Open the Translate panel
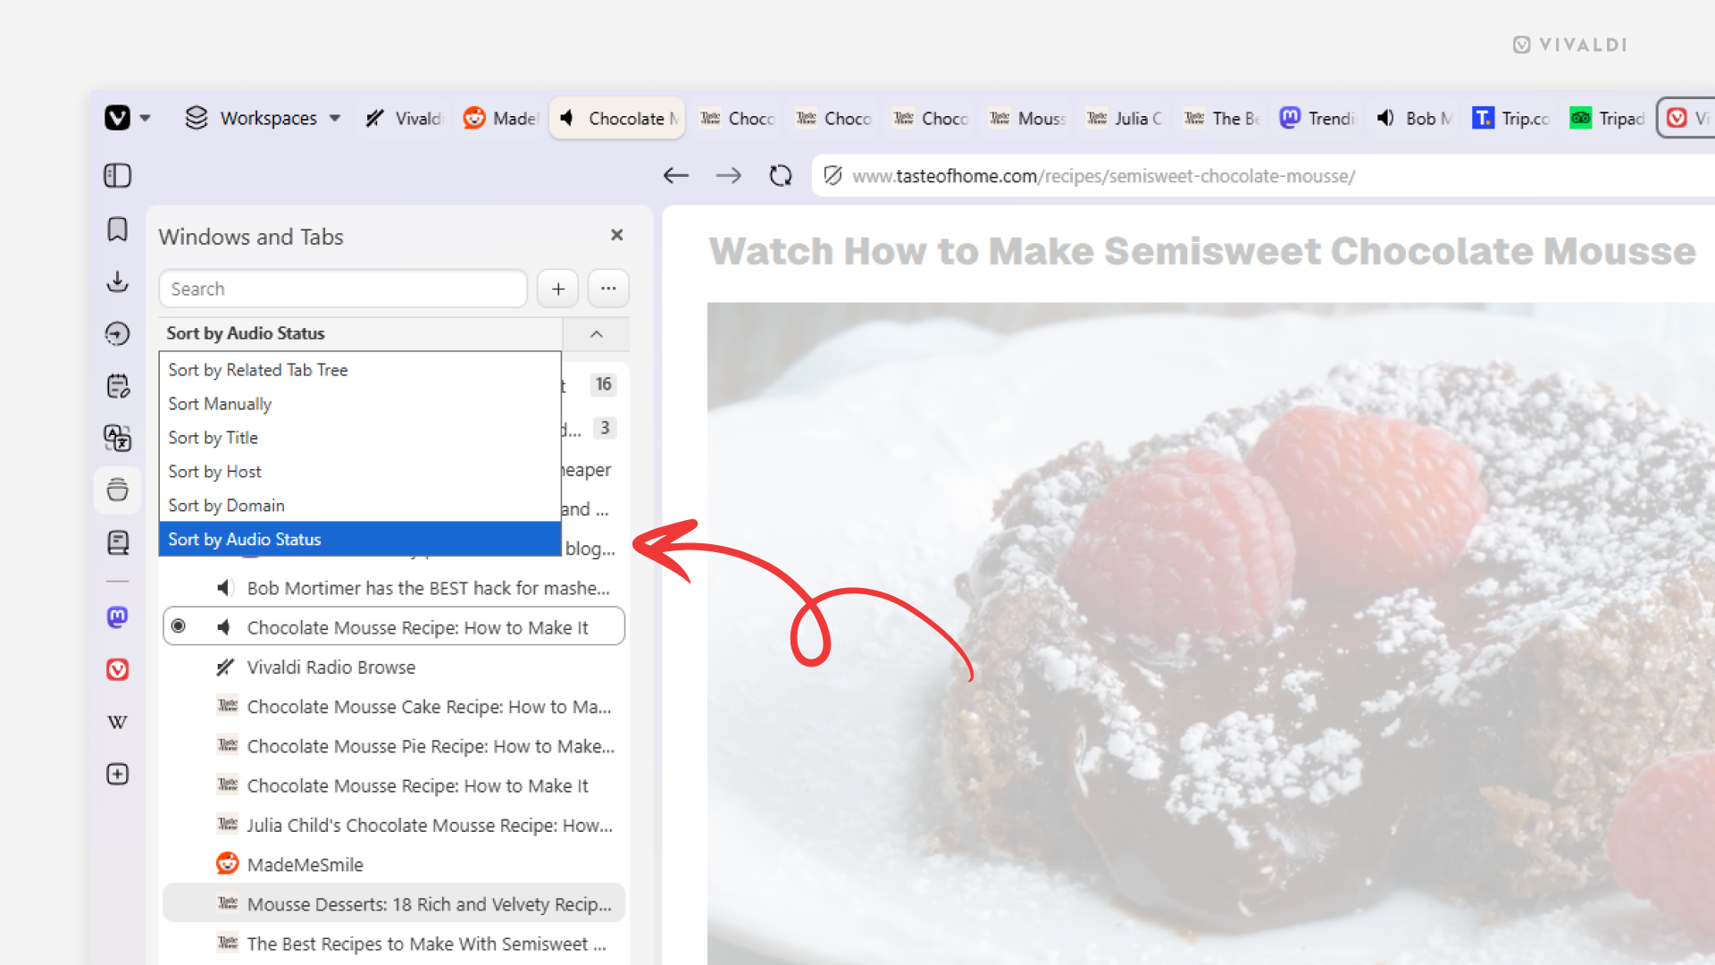 [x=117, y=438]
